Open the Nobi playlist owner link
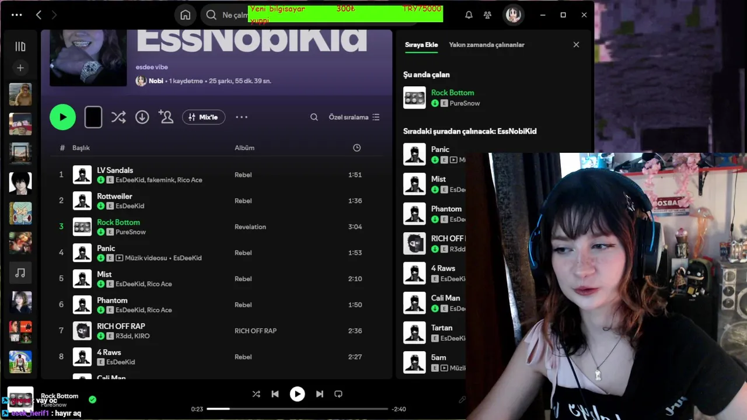Image resolution: width=747 pixels, height=420 pixels. [x=156, y=81]
